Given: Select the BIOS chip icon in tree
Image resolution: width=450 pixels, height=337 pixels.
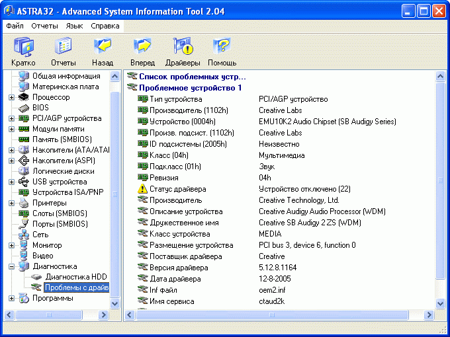Looking at the screenshot, I should click(24, 108).
